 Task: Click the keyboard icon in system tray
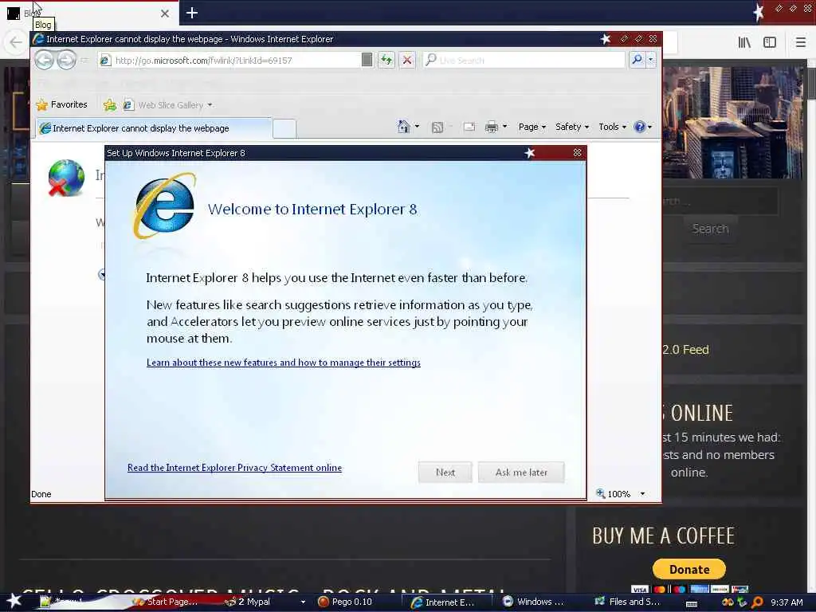tap(692, 603)
